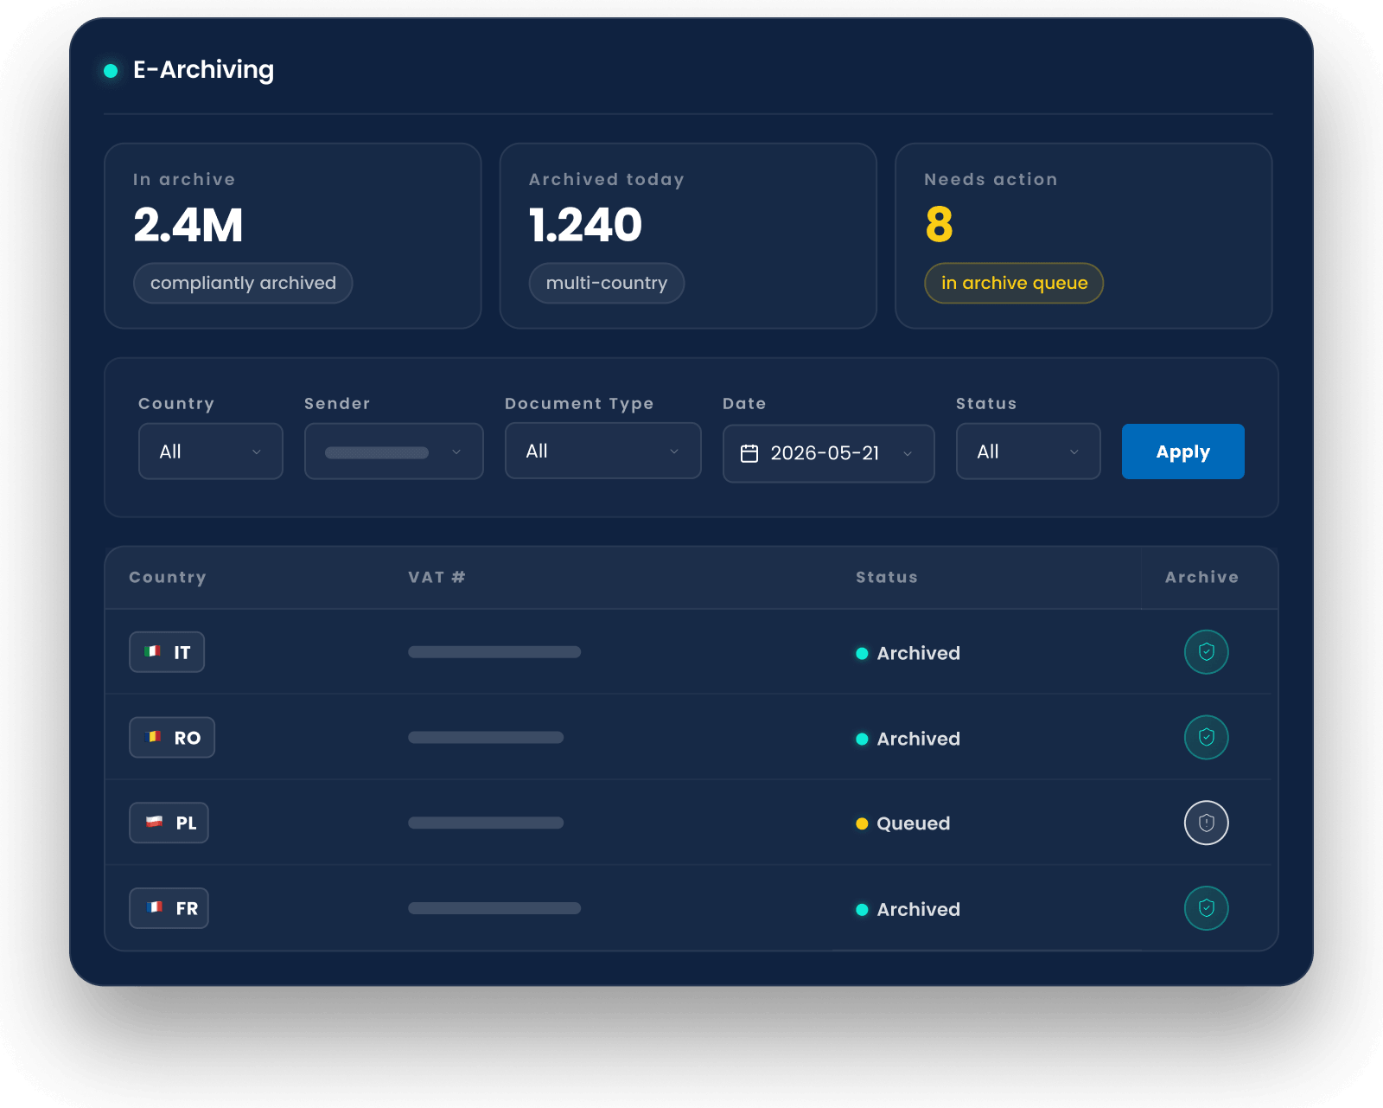
Task: Click the VAT number placeholder in FR row
Action: (x=494, y=908)
